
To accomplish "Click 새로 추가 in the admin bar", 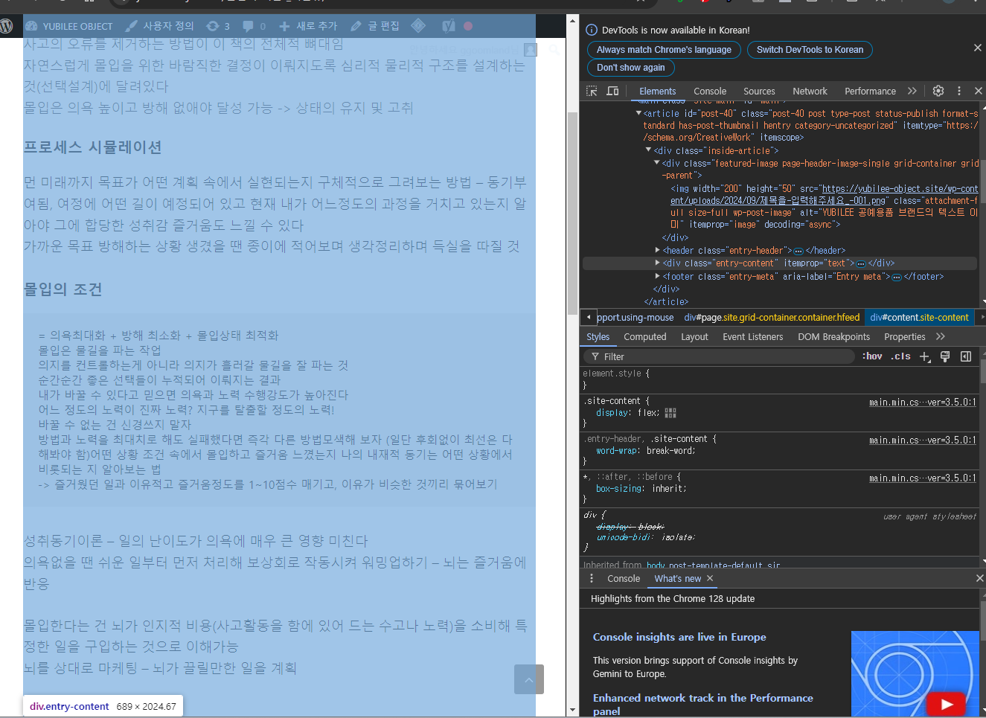I will (x=308, y=26).
